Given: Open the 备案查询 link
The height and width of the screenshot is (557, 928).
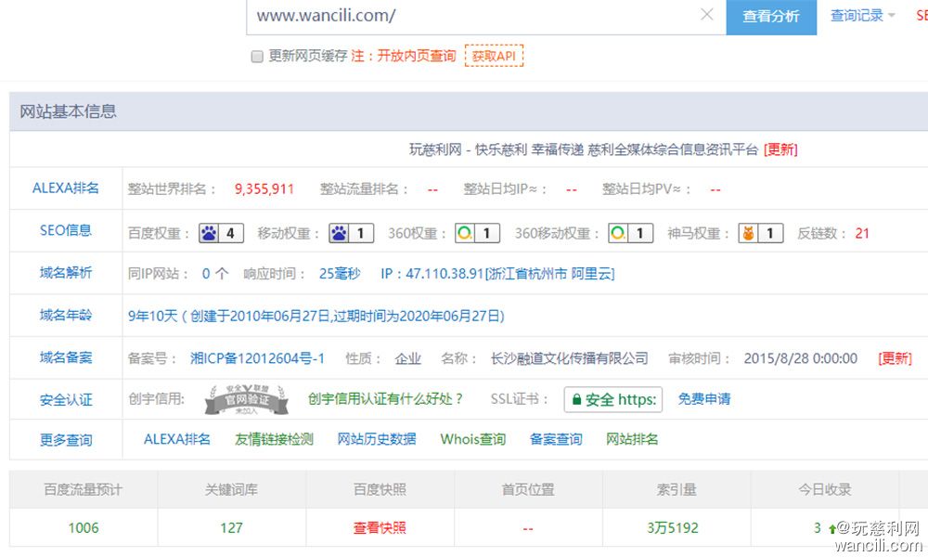Looking at the screenshot, I should (556, 439).
